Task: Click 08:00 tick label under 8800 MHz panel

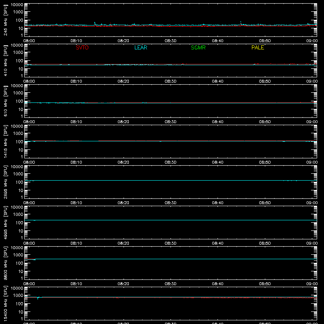Action: [x=29, y=284]
